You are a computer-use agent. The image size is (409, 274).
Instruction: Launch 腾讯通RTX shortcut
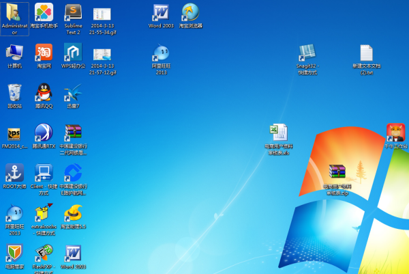(x=44, y=137)
